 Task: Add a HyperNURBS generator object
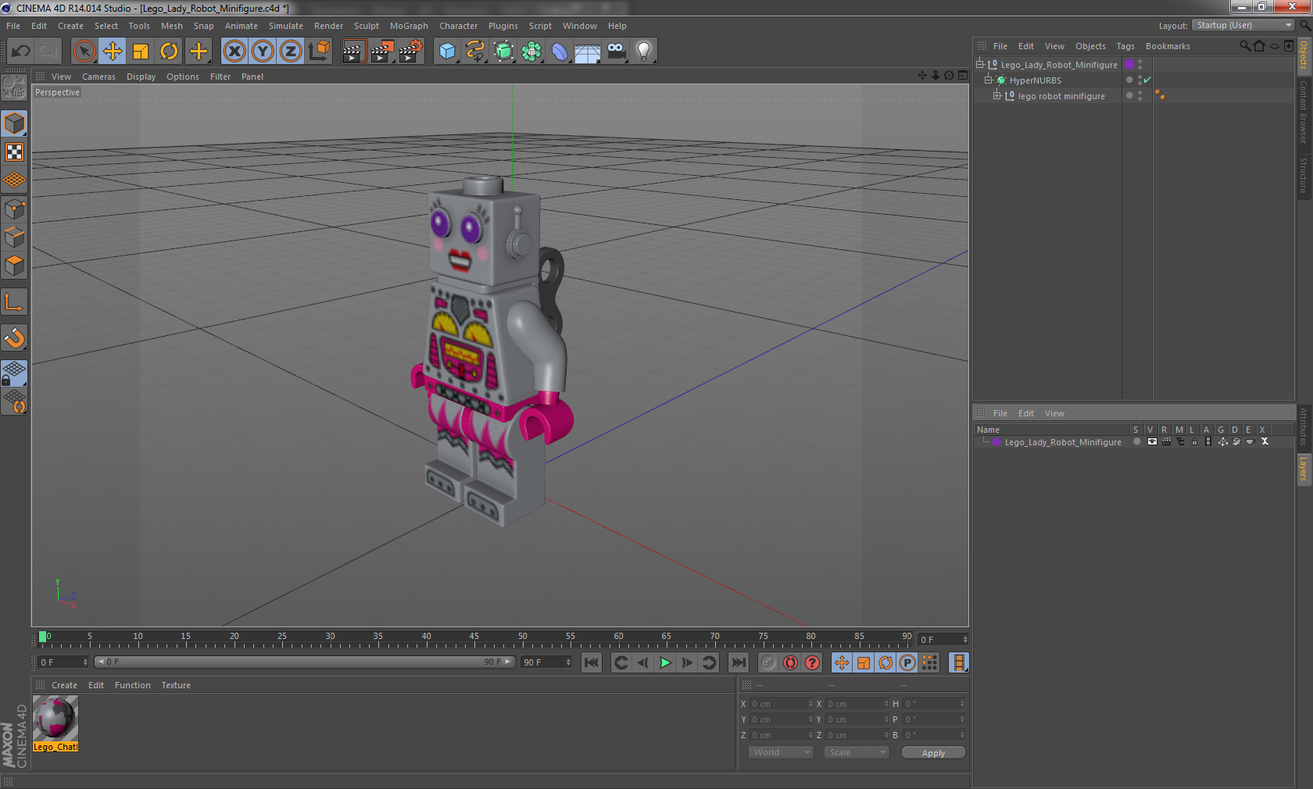(503, 52)
